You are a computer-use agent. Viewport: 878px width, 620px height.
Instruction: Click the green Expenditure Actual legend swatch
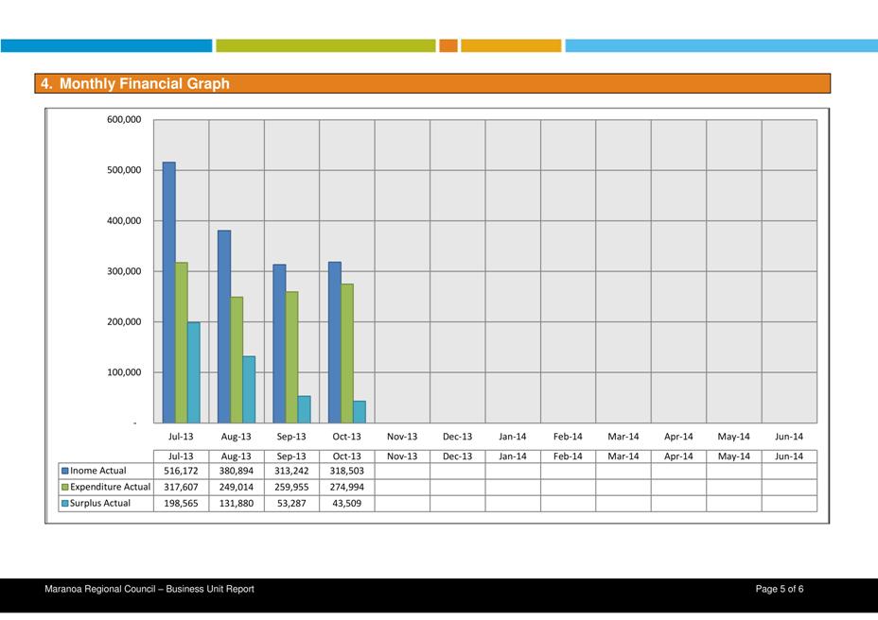(x=65, y=487)
